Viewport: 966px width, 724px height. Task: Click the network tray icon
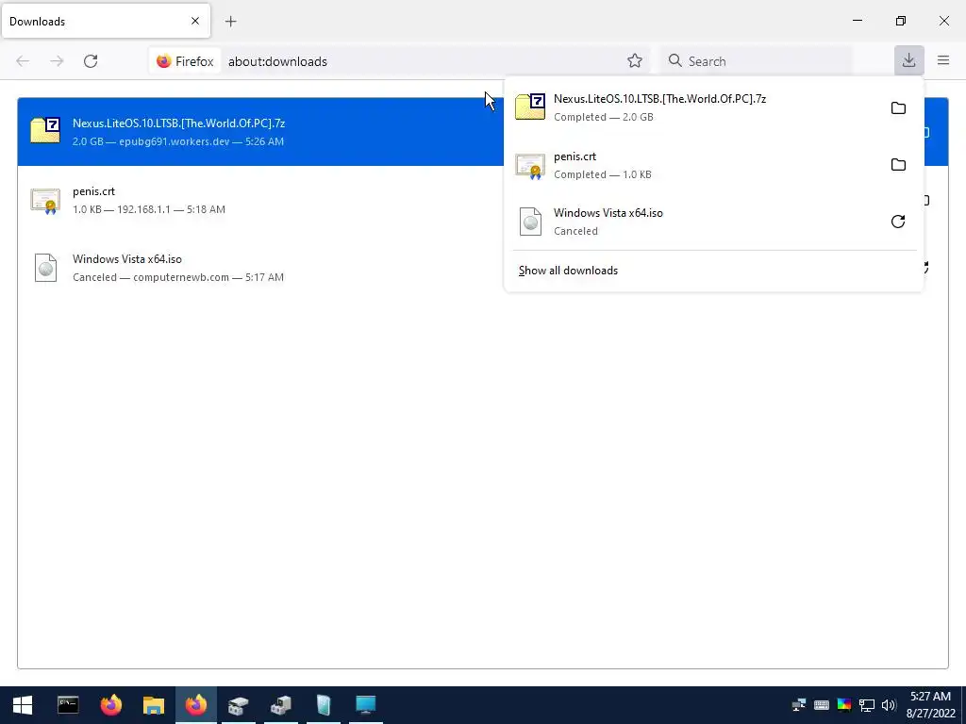867,705
